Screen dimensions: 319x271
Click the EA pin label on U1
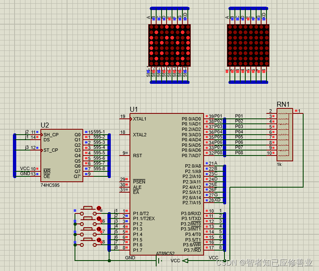[x=136, y=192]
